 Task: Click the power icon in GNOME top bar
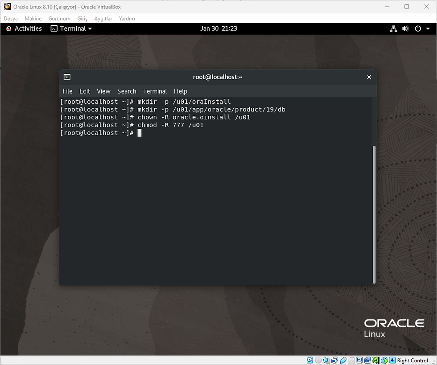coord(418,29)
